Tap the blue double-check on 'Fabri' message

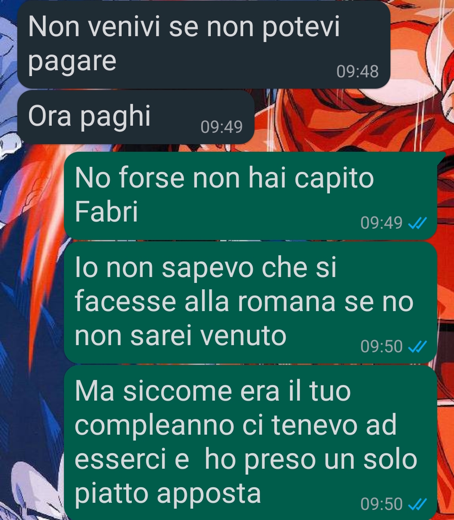coord(418,223)
